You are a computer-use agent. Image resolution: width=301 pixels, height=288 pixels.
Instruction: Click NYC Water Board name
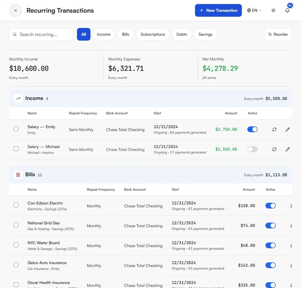tap(44, 243)
